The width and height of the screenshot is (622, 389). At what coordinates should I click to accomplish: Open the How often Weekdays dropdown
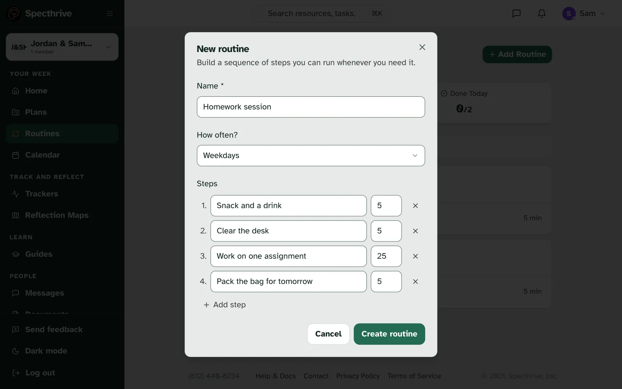pyautogui.click(x=311, y=156)
